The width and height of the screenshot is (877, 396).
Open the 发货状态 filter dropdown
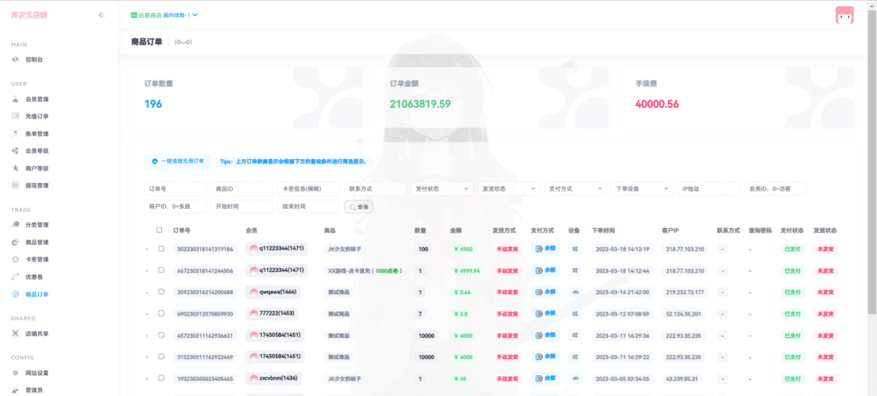509,189
